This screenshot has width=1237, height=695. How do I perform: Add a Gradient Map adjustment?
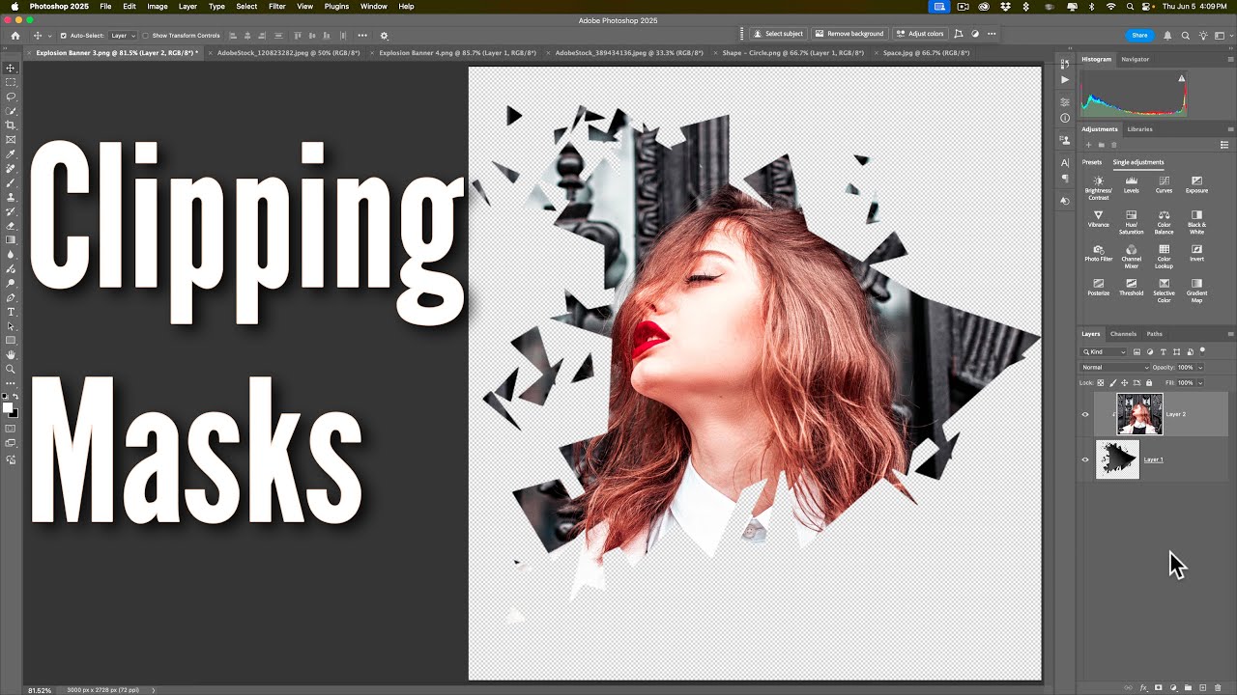tap(1196, 289)
